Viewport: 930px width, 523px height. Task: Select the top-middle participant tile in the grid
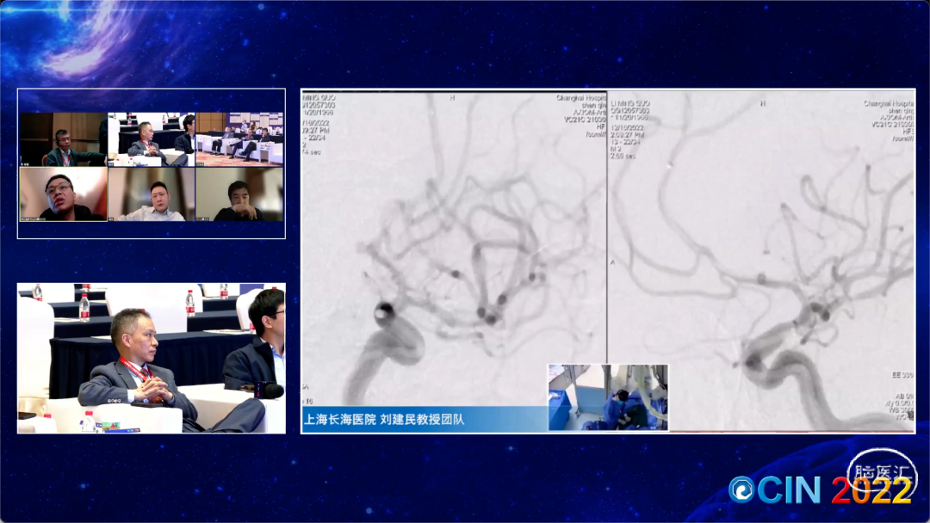coord(152,139)
